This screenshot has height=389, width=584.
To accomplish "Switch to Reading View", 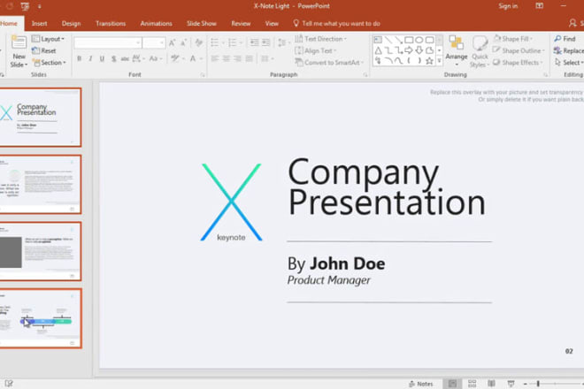I will pos(492,384).
